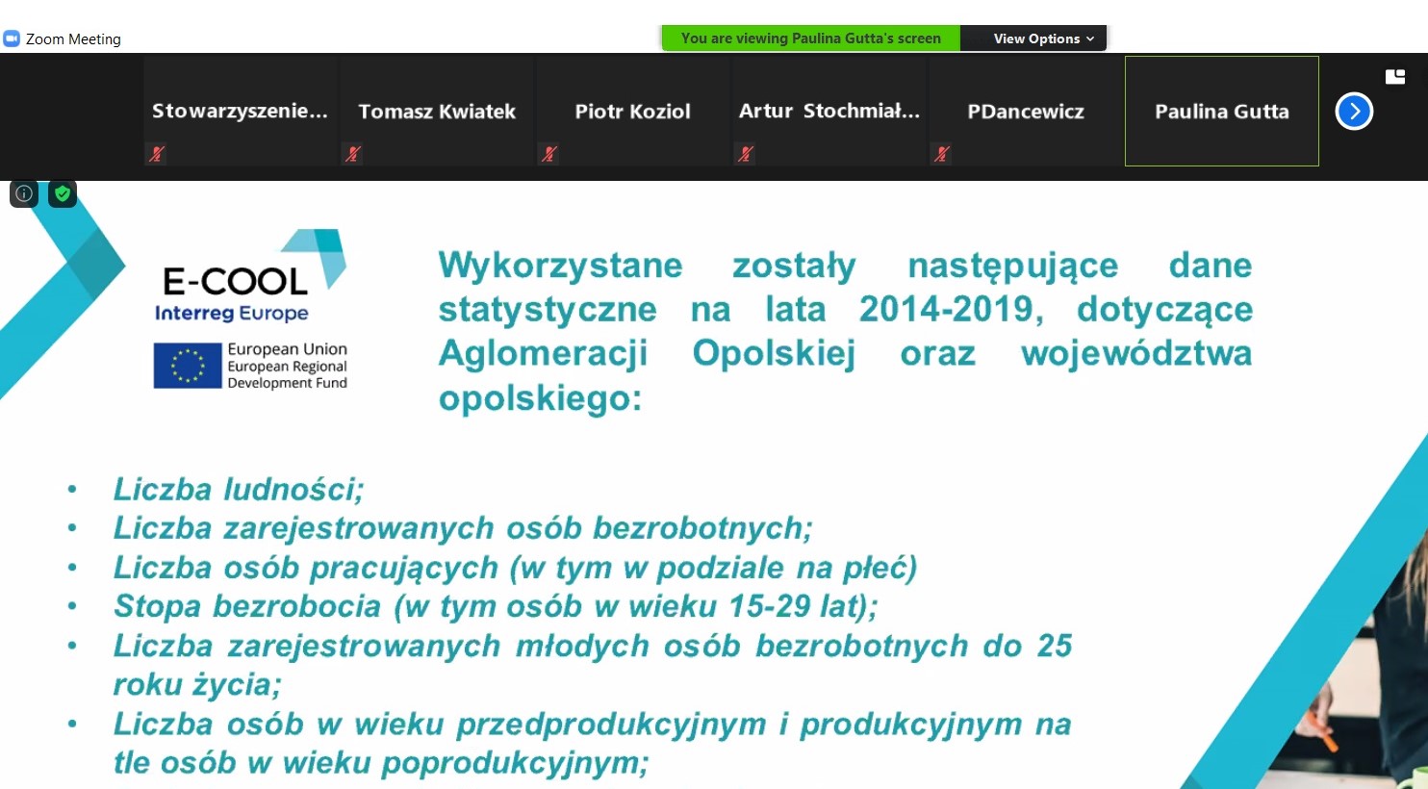
Task: Click the European Union flag emblem
Action: [x=187, y=366]
